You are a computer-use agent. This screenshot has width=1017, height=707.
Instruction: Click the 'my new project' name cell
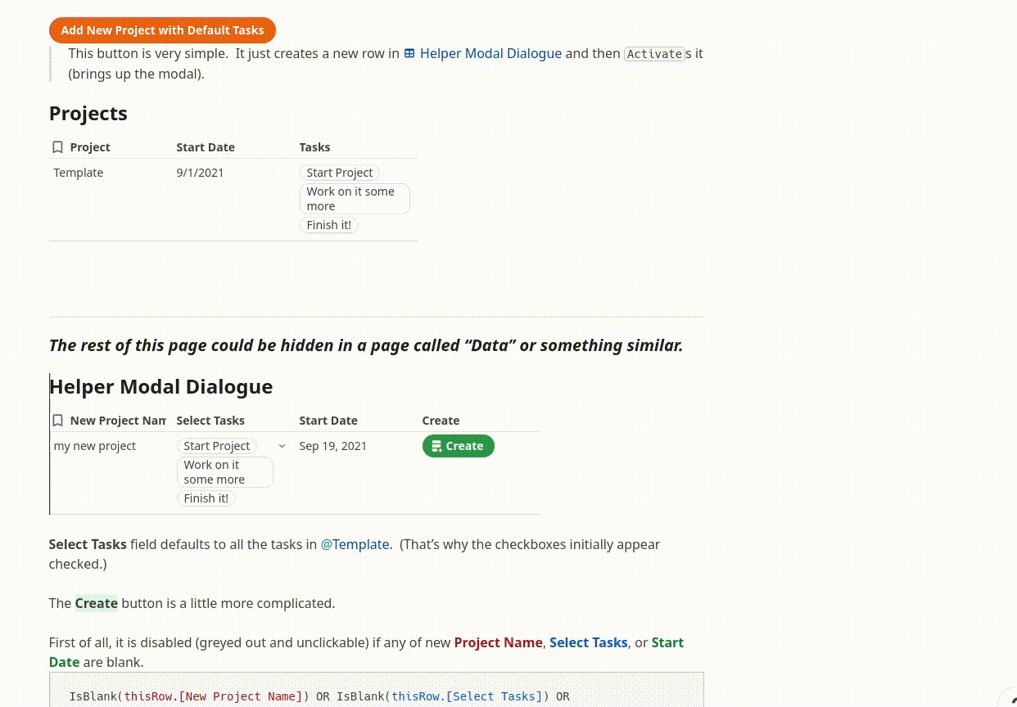[x=95, y=446]
